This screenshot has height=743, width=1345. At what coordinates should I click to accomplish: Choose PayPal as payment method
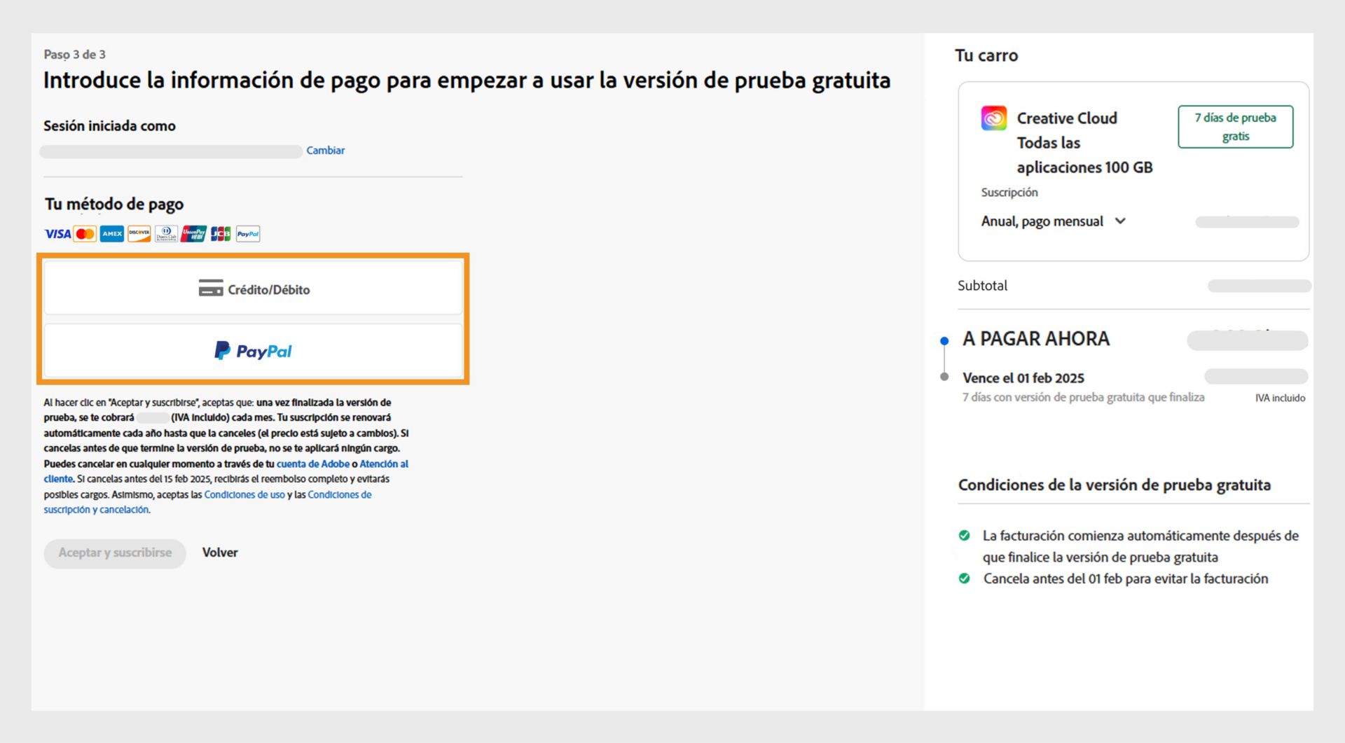pos(253,350)
